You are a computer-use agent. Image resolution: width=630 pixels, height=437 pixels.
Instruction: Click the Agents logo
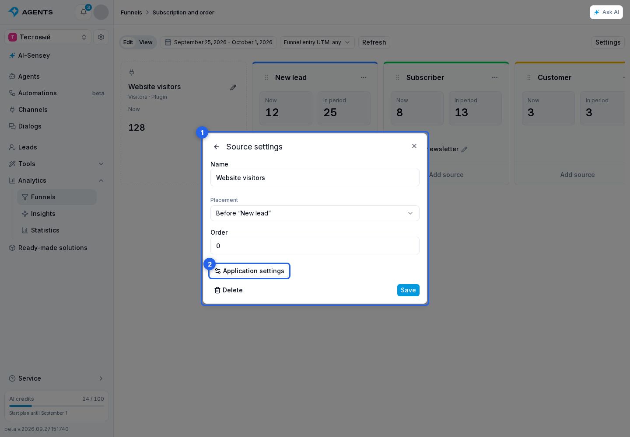(x=31, y=12)
